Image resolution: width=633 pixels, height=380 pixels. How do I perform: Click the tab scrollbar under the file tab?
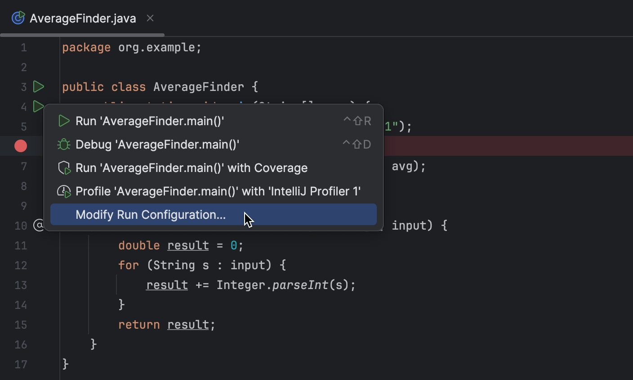(x=81, y=34)
